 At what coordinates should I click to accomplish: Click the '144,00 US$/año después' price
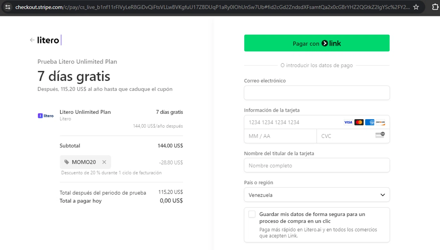pos(158,126)
